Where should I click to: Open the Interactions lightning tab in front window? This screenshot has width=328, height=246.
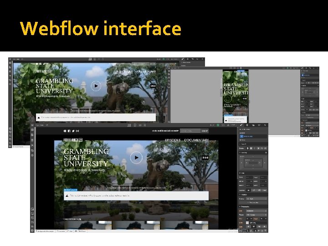click(265, 125)
